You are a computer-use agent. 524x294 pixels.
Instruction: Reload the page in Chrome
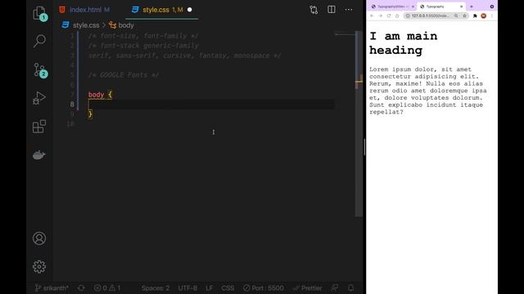click(x=389, y=16)
